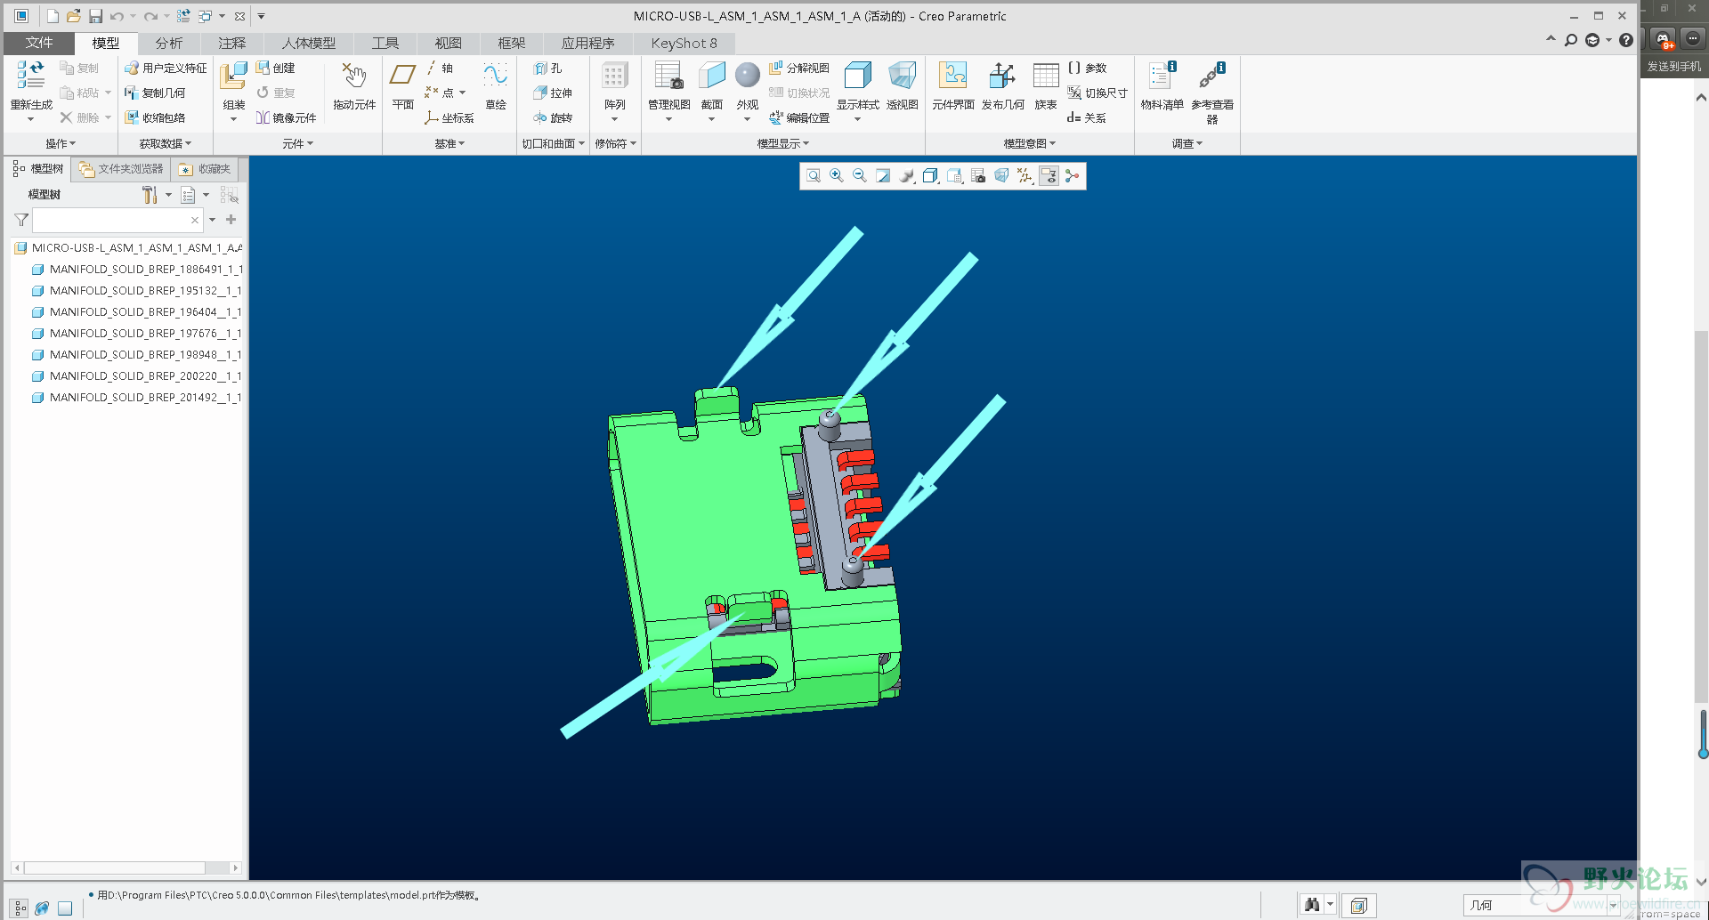1709x920 pixels.
Task: Switch to the 视图 (View) ribbon tab
Action: pyautogui.click(x=449, y=43)
